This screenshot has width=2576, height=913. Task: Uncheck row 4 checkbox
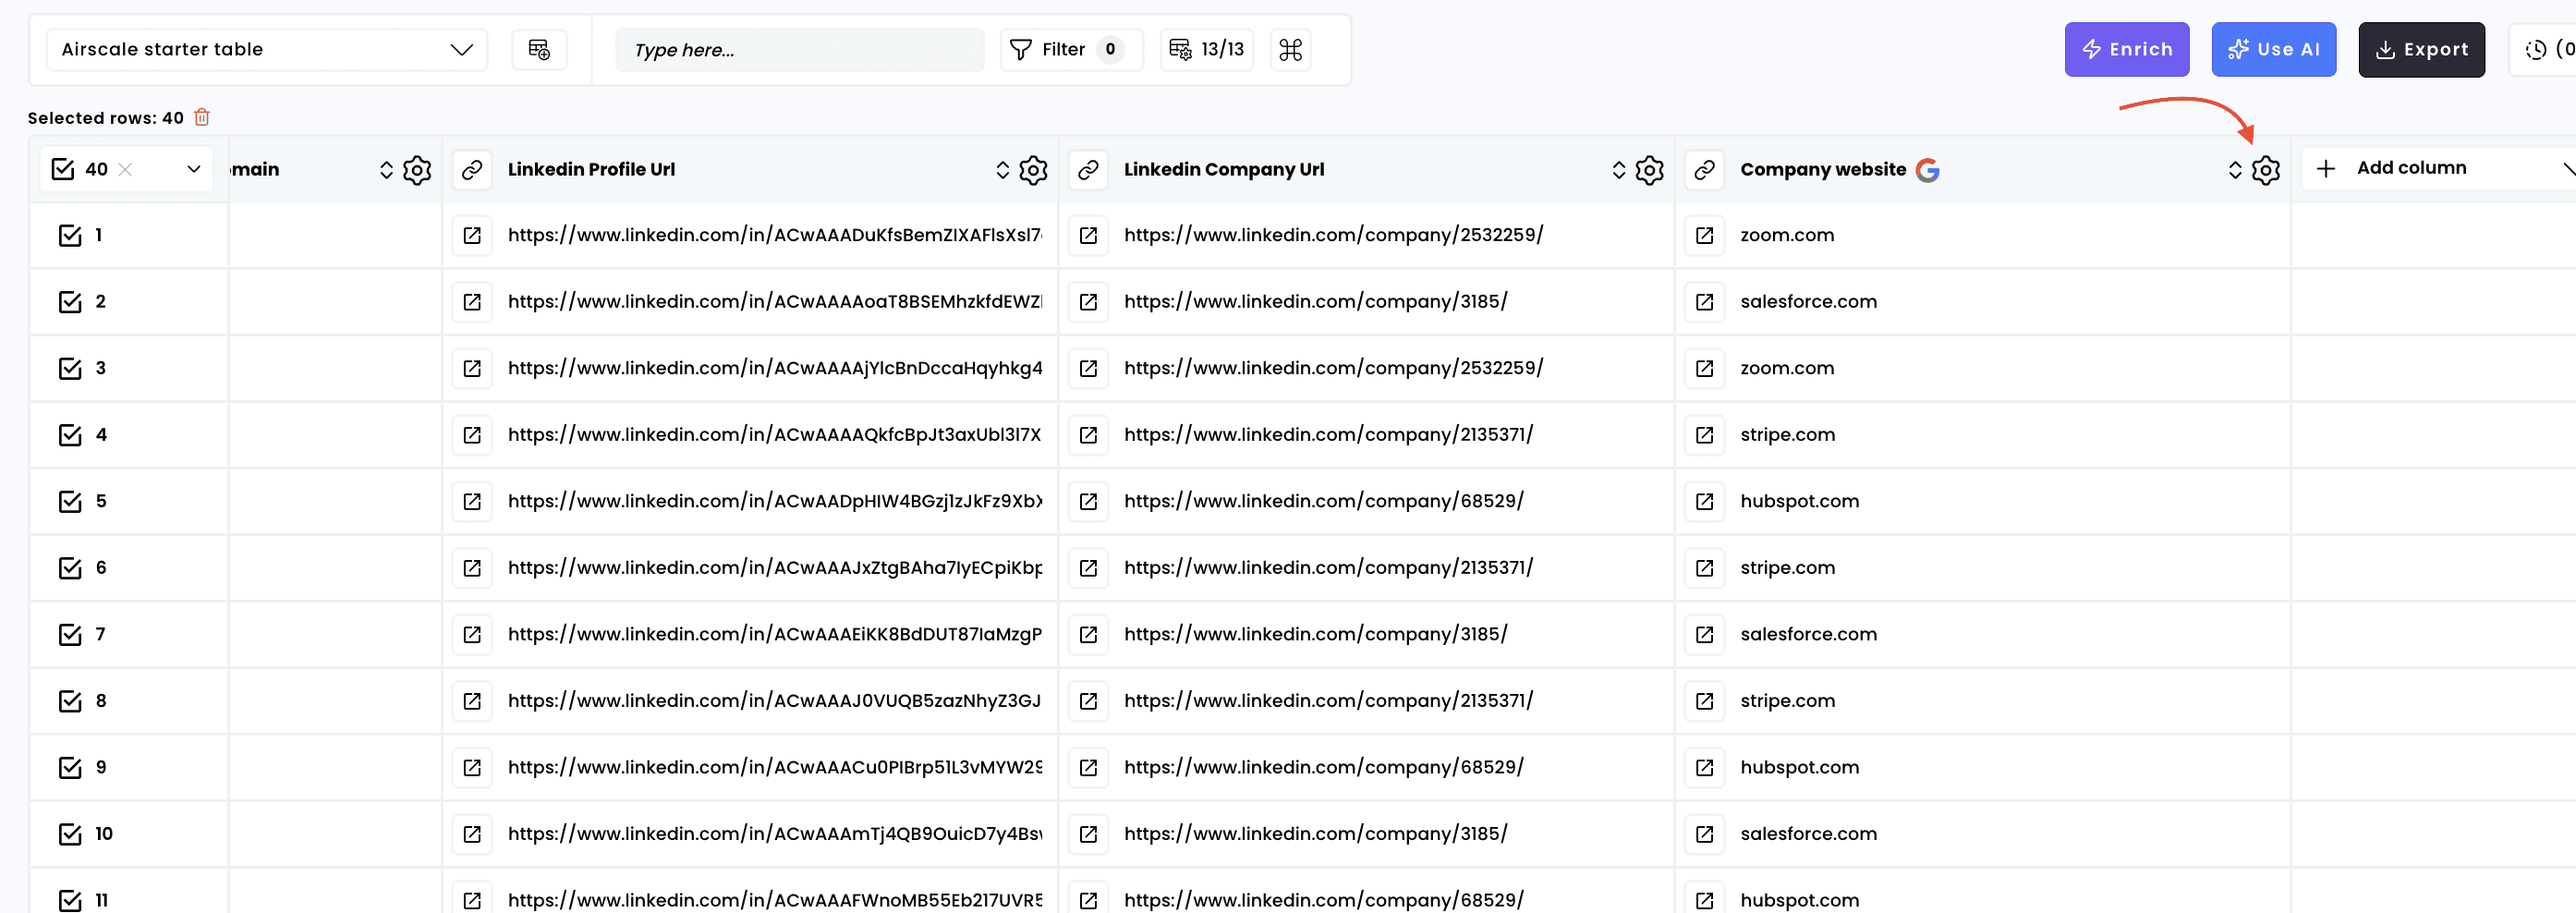[70, 435]
